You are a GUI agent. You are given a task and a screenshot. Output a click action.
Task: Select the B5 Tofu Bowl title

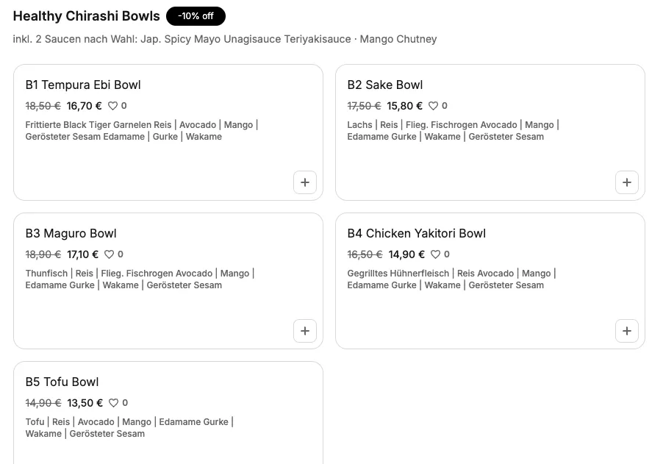coord(62,382)
